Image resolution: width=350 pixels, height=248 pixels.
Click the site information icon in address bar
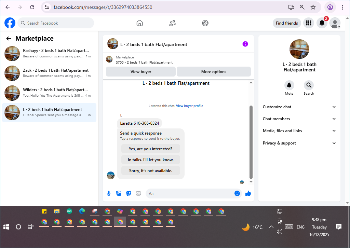tap(46, 7)
